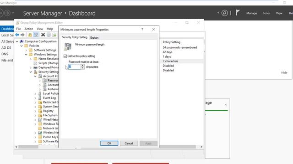This screenshot has width=293, height=164.
Task: Click the Delete X toolbar icon
Action: (43, 35)
